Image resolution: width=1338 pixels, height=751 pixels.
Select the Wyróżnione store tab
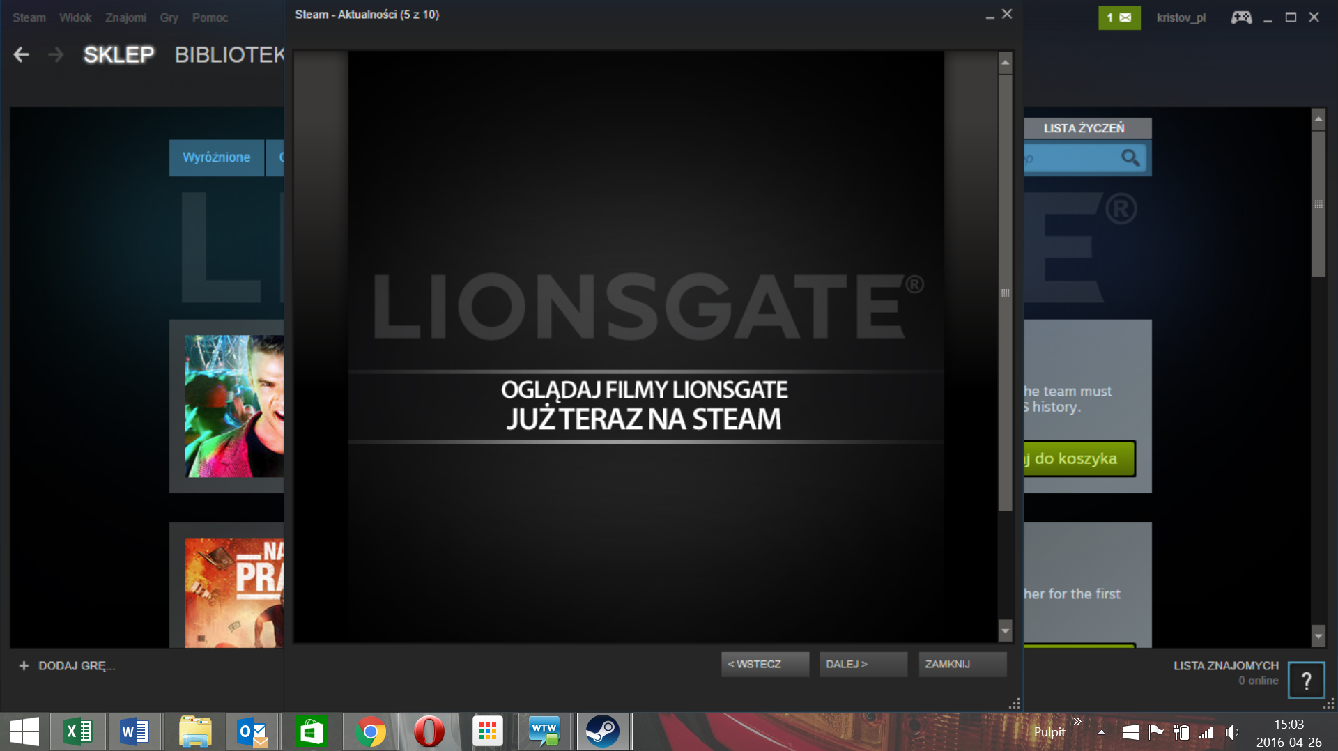[217, 157]
